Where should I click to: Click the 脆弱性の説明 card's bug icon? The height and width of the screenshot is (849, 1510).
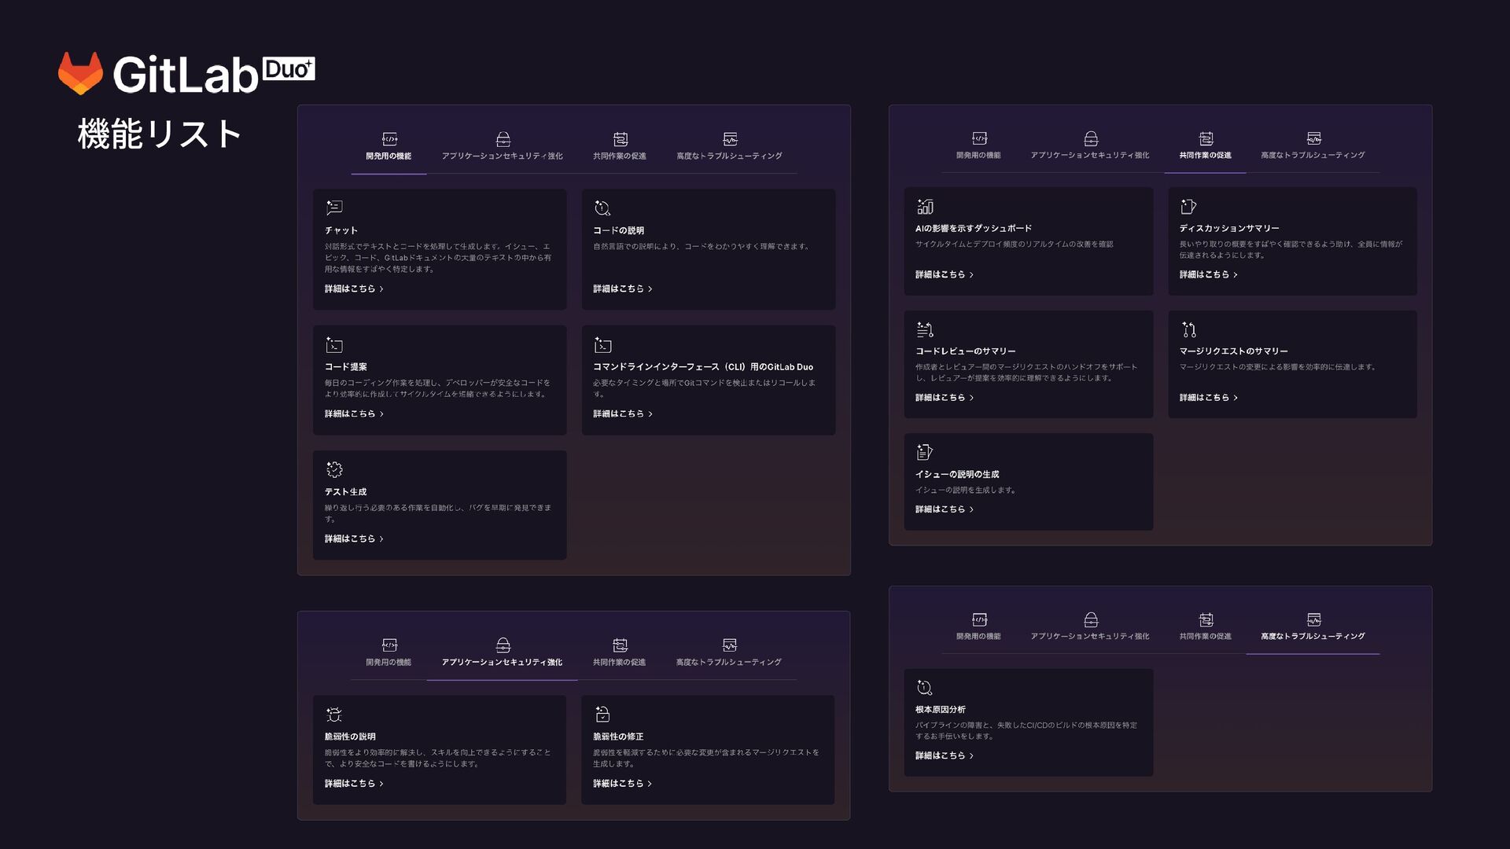click(334, 715)
